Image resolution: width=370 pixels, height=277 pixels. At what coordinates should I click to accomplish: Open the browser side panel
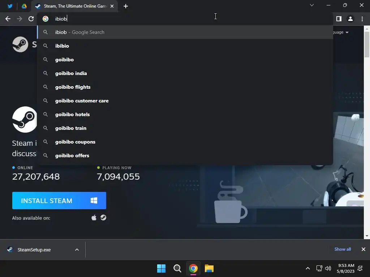click(x=339, y=19)
